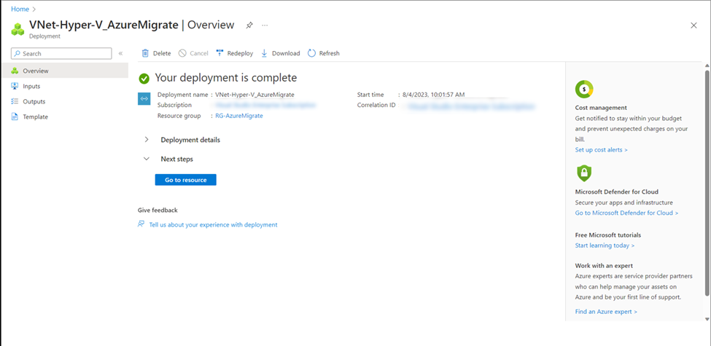Click the Outputs sidebar icon
This screenshot has height=346, width=711.
pyautogui.click(x=15, y=101)
